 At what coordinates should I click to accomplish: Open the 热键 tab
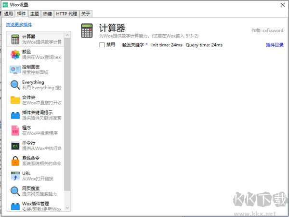point(47,14)
